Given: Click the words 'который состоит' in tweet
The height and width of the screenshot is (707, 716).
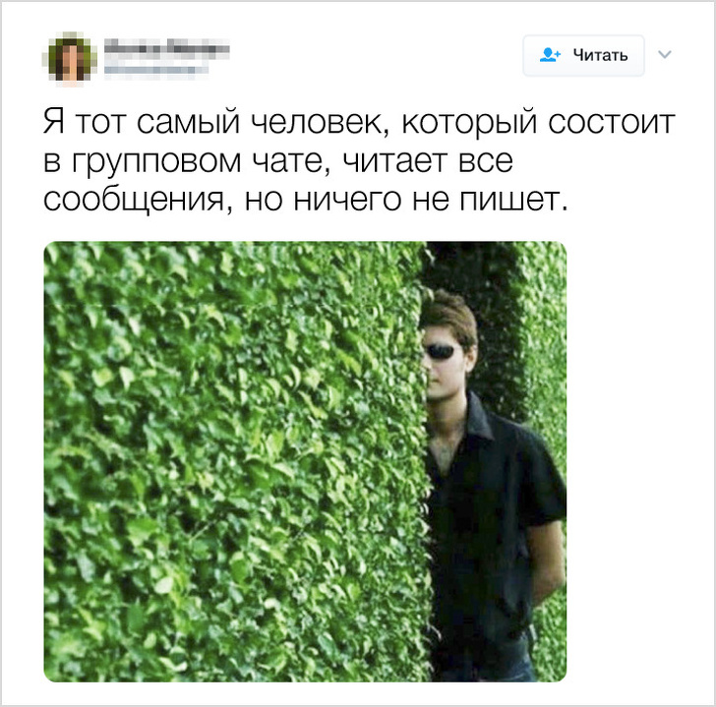Looking at the screenshot, I should (x=538, y=122).
